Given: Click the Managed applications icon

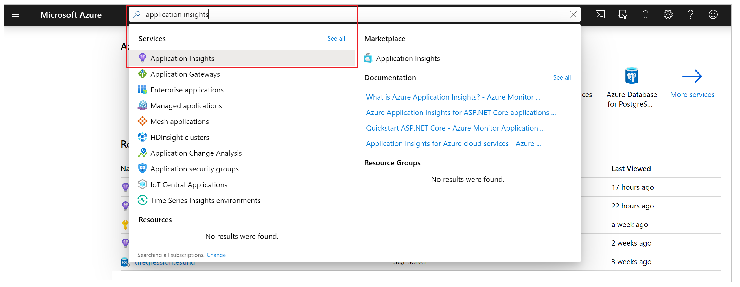Looking at the screenshot, I should [x=142, y=105].
